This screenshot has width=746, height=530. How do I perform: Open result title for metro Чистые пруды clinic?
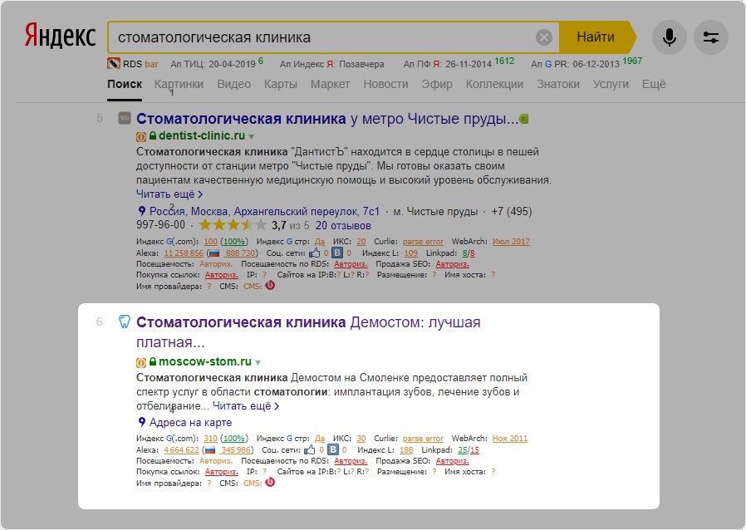pyautogui.click(x=326, y=119)
